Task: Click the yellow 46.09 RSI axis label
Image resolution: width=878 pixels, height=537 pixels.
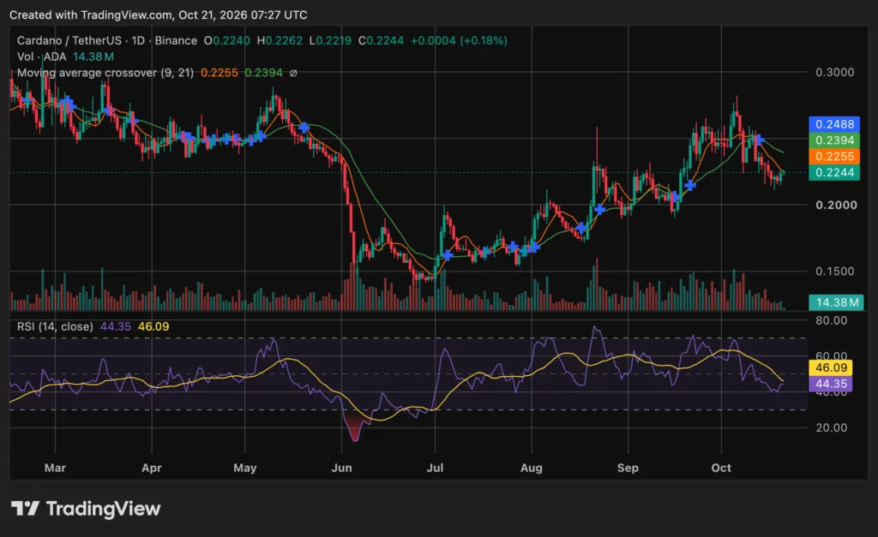Action: pyautogui.click(x=831, y=367)
